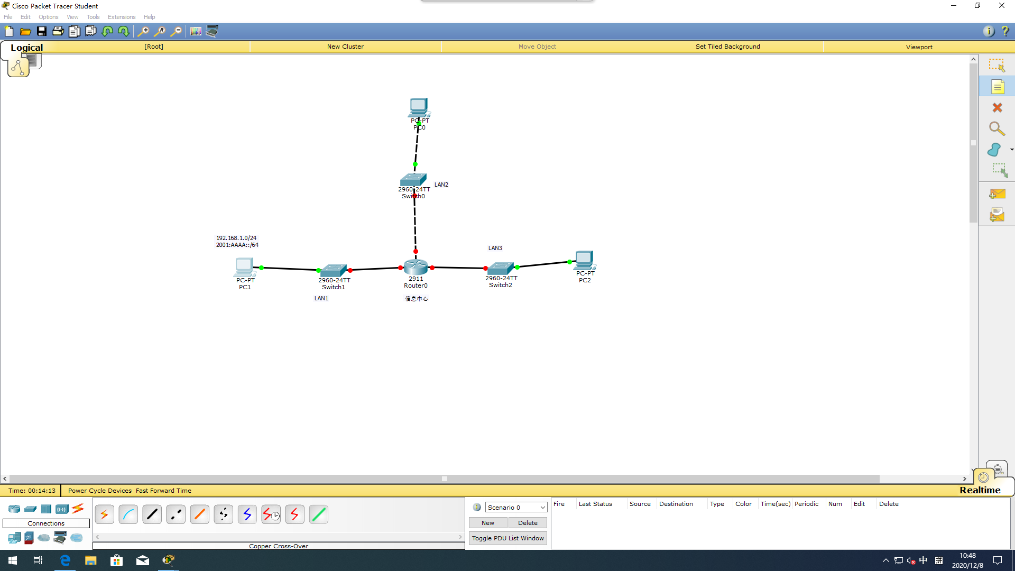Pick the red Serial DTE cable
Image resolution: width=1015 pixels, height=571 pixels.
tap(294, 514)
